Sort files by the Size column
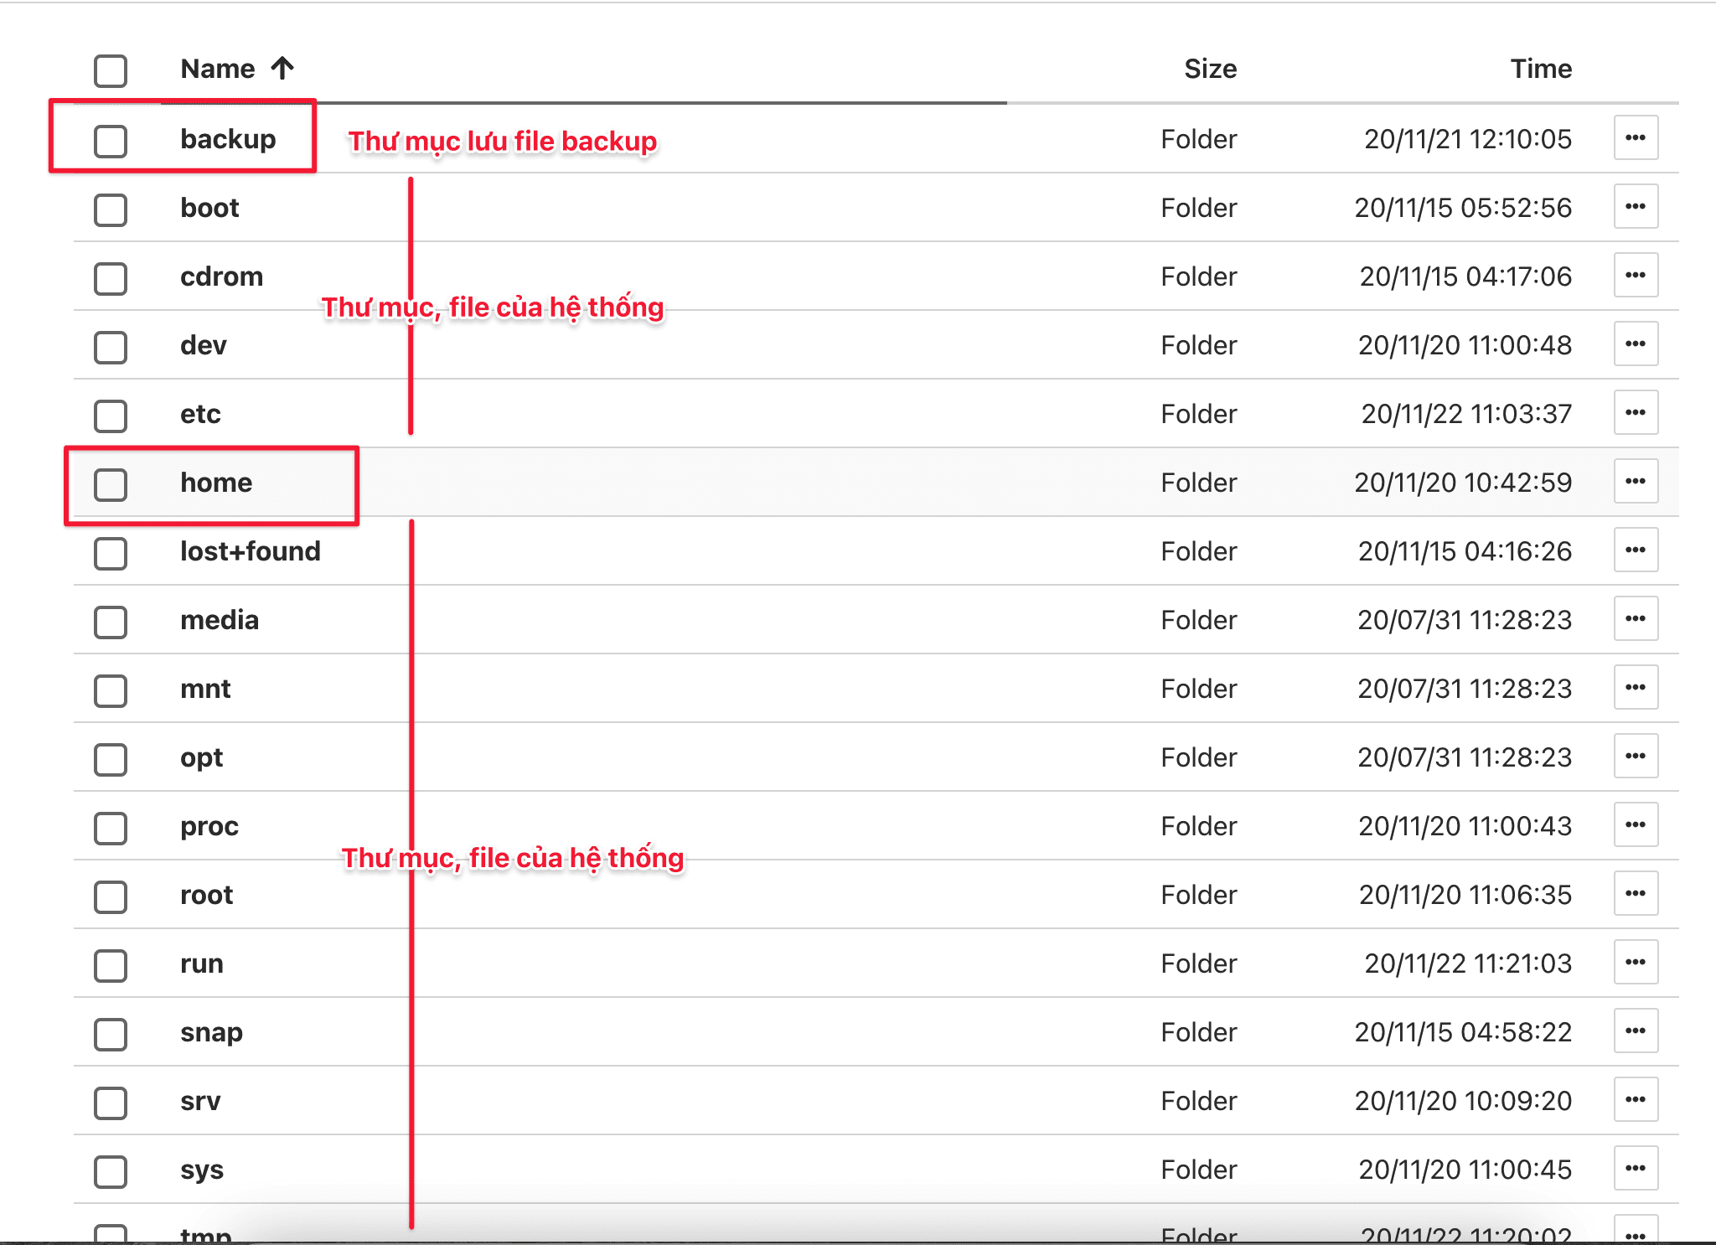 (x=1210, y=68)
